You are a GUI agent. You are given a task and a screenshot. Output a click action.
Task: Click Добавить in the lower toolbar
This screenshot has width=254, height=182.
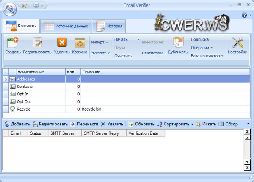(x=17, y=124)
